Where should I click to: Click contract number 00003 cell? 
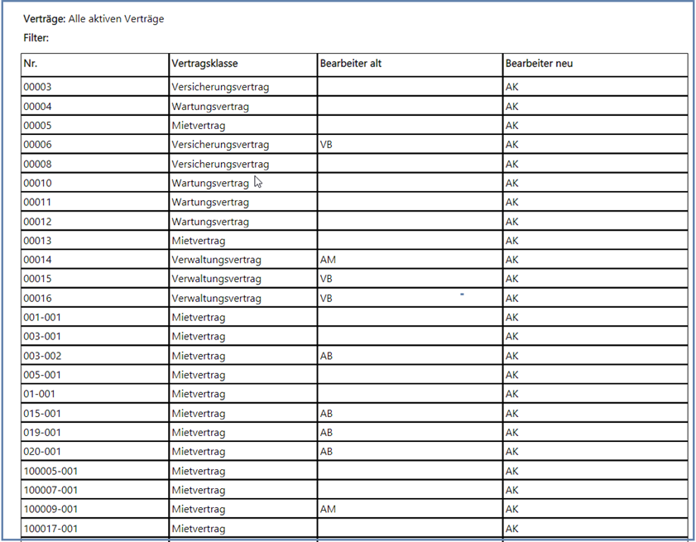click(38, 87)
